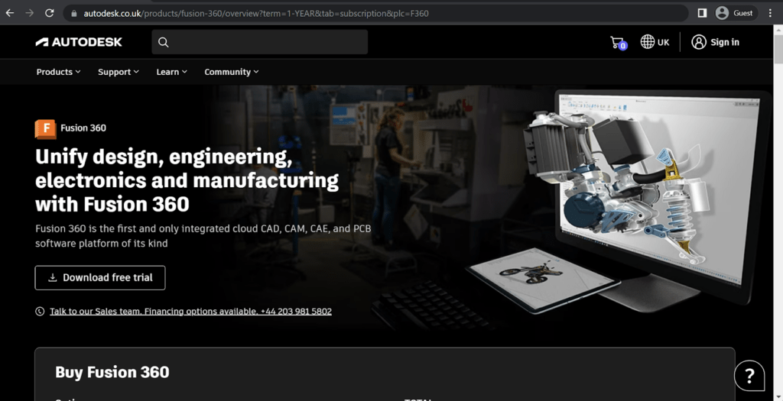Screen dimensions: 783x401
Task: Click the search magnifier icon
Action: 164,42
